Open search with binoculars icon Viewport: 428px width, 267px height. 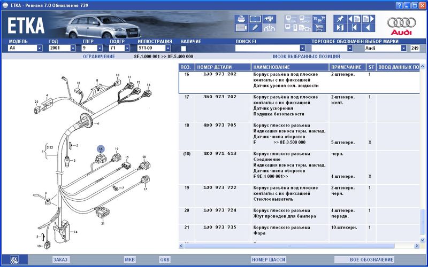pos(270,19)
